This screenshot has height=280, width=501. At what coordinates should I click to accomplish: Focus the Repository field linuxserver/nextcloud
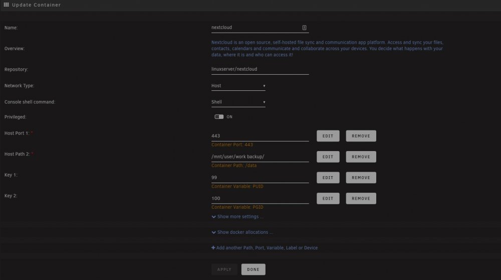click(x=260, y=69)
